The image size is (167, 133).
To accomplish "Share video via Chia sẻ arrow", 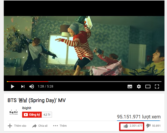I will pyautogui.click(x=40, y=126).
